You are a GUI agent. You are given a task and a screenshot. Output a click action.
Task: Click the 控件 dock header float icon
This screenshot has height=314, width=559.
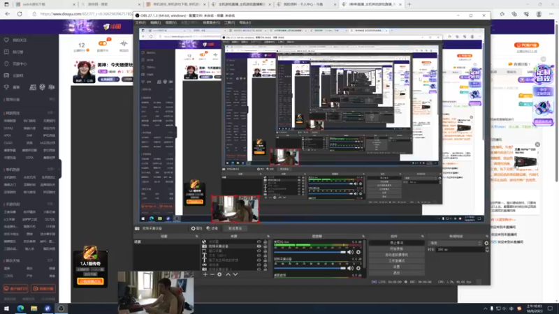423,237
